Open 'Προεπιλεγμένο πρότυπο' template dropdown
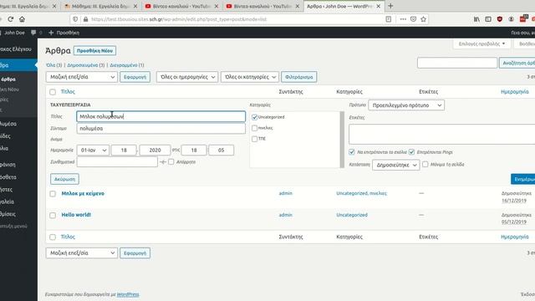The width and height of the screenshot is (535, 301). point(406,105)
